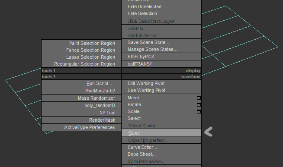Click the display quad label

193,71
